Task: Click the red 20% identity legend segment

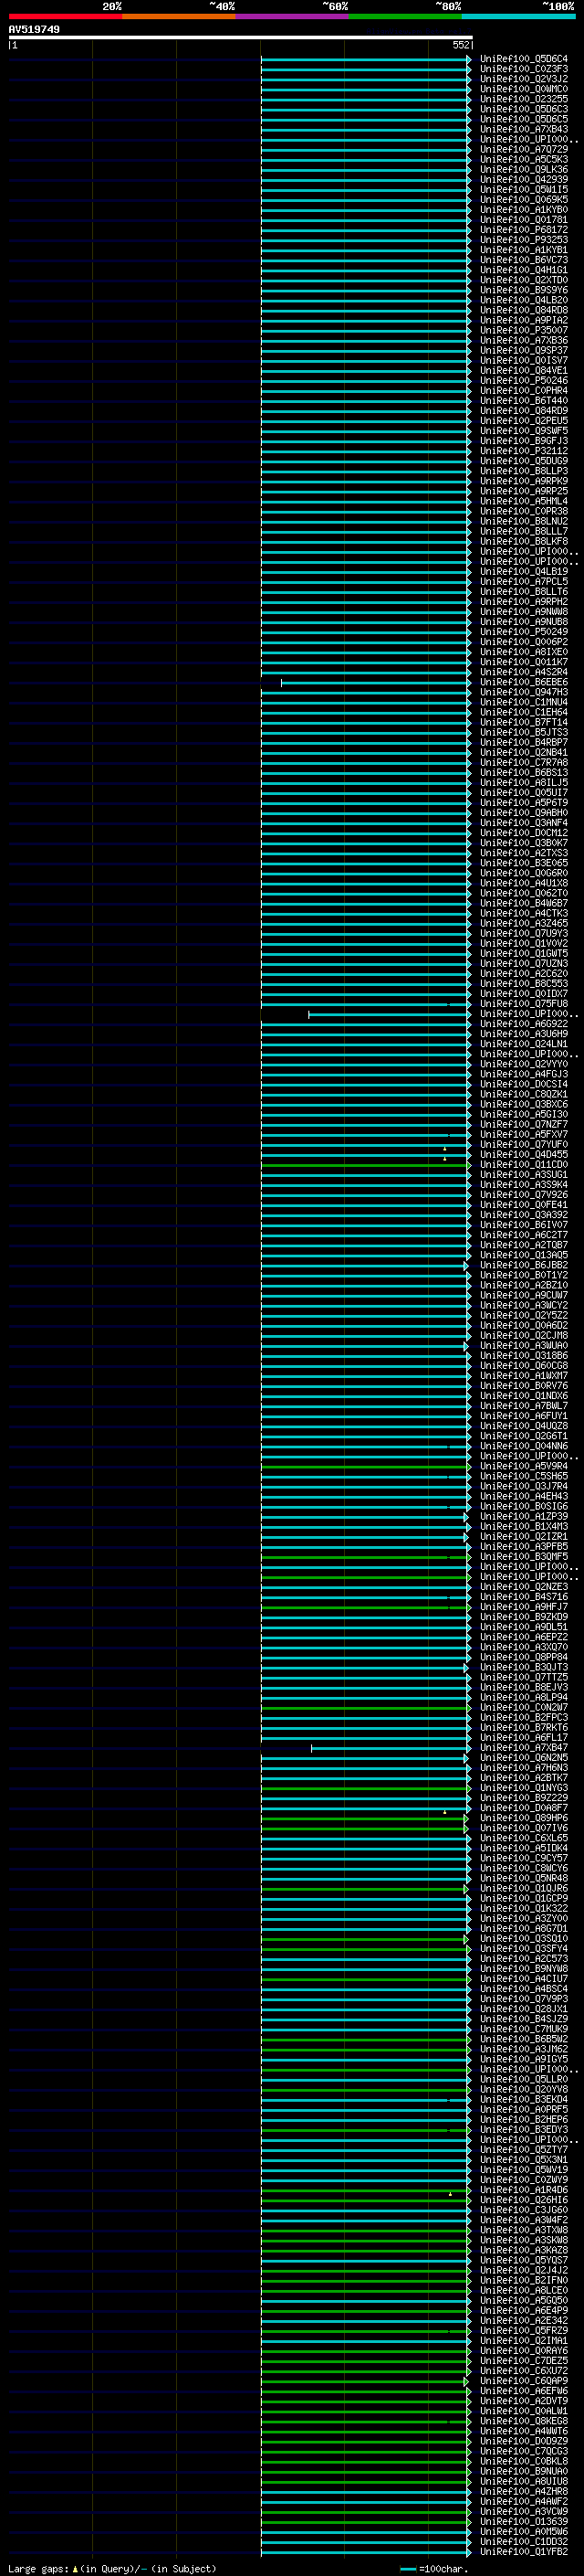Action: pyautogui.click(x=65, y=16)
